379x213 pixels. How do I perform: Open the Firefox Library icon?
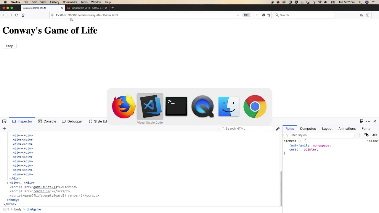[x=361, y=15]
